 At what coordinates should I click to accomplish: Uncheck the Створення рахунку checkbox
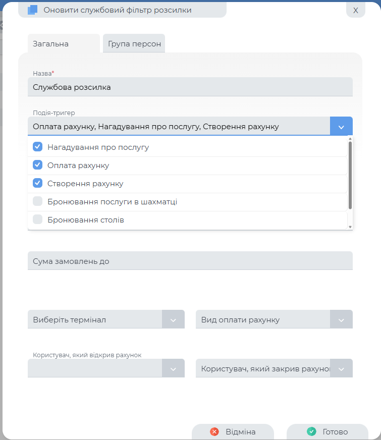tap(37, 183)
